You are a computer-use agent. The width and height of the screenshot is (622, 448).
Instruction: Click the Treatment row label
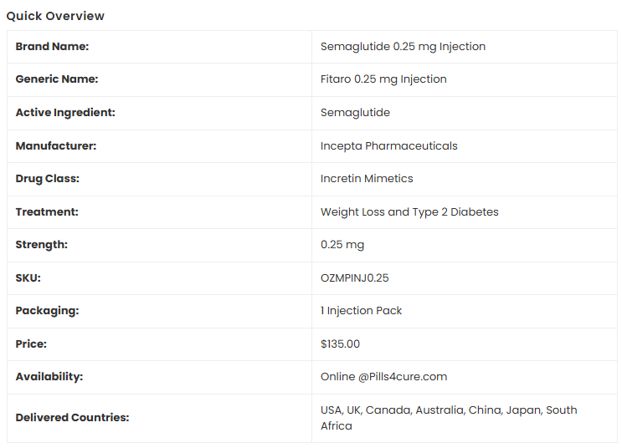[x=47, y=212]
